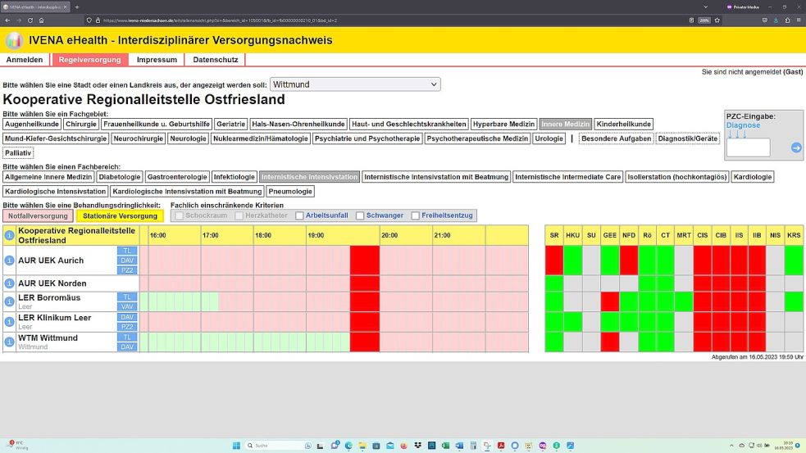The width and height of the screenshot is (806, 453).
Task: Click info icon beside AUR UEK Aurich
Action: 9,260
